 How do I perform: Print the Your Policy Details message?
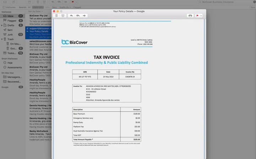(190, 16)
